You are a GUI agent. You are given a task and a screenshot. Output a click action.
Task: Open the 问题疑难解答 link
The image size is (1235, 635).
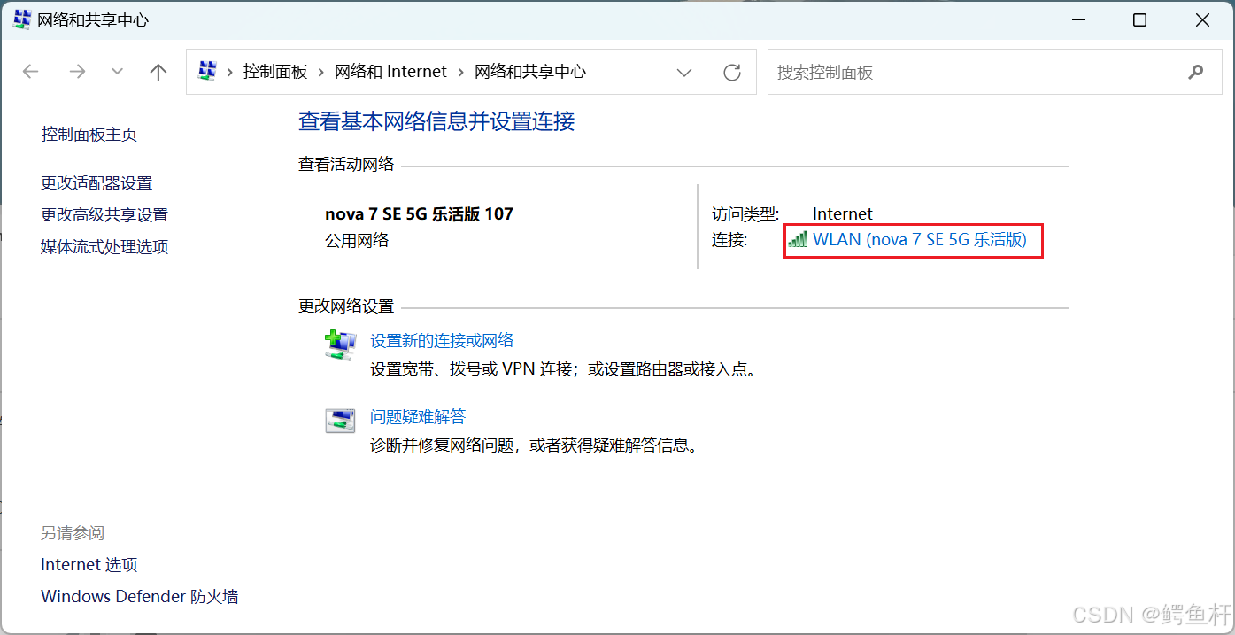(418, 417)
